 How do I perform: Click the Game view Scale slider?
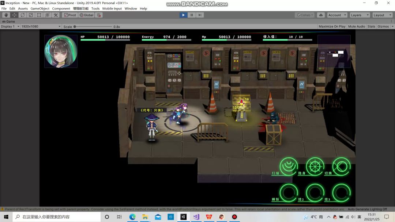pyautogui.click(x=93, y=27)
